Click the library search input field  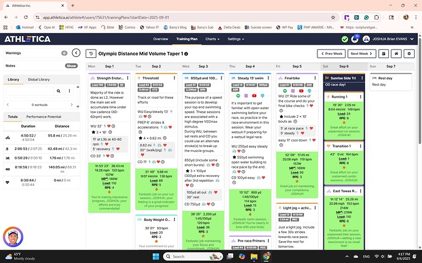tap(29, 91)
